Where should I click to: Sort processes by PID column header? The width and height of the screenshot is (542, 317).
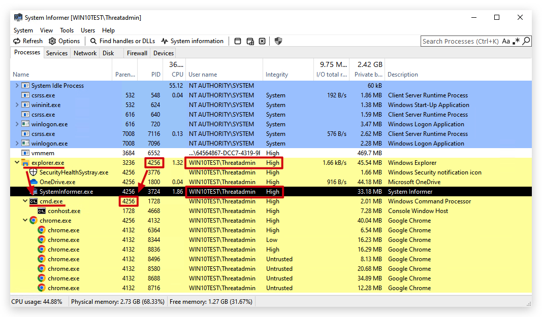point(155,74)
